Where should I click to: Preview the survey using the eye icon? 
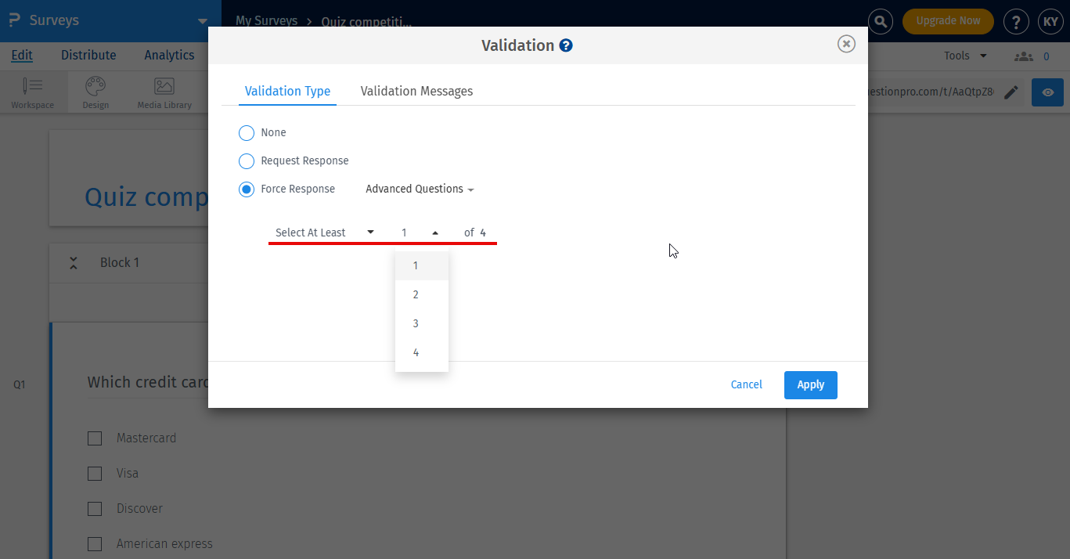coord(1047,92)
